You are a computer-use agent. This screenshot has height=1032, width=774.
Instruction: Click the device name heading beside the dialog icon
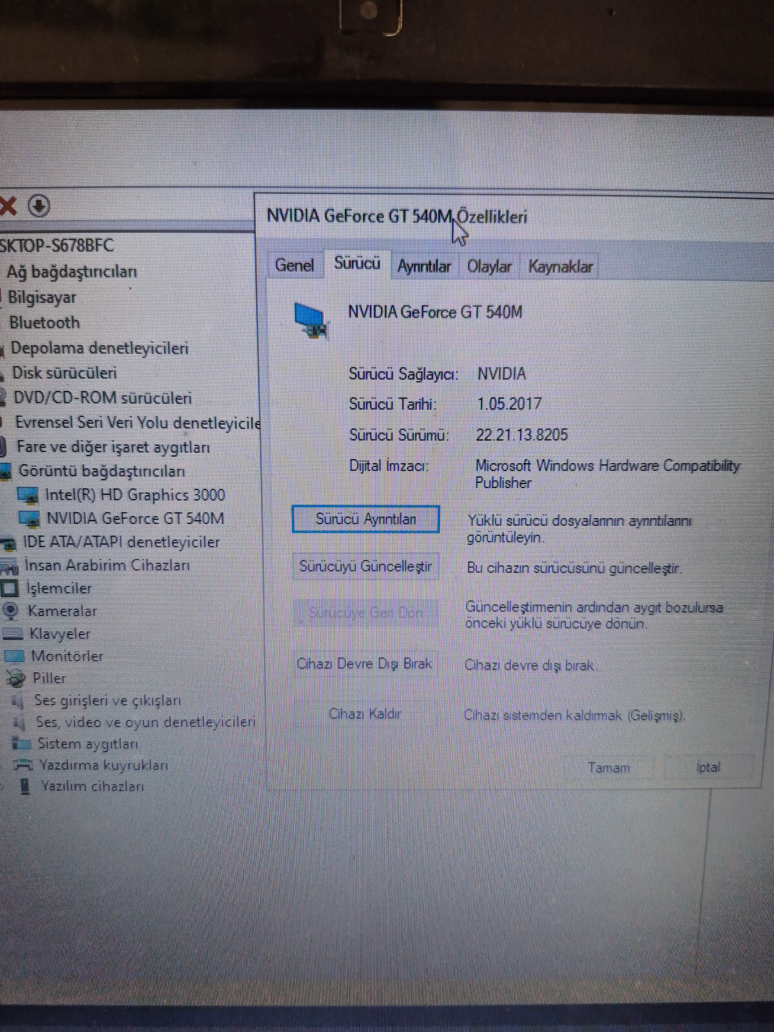click(435, 312)
